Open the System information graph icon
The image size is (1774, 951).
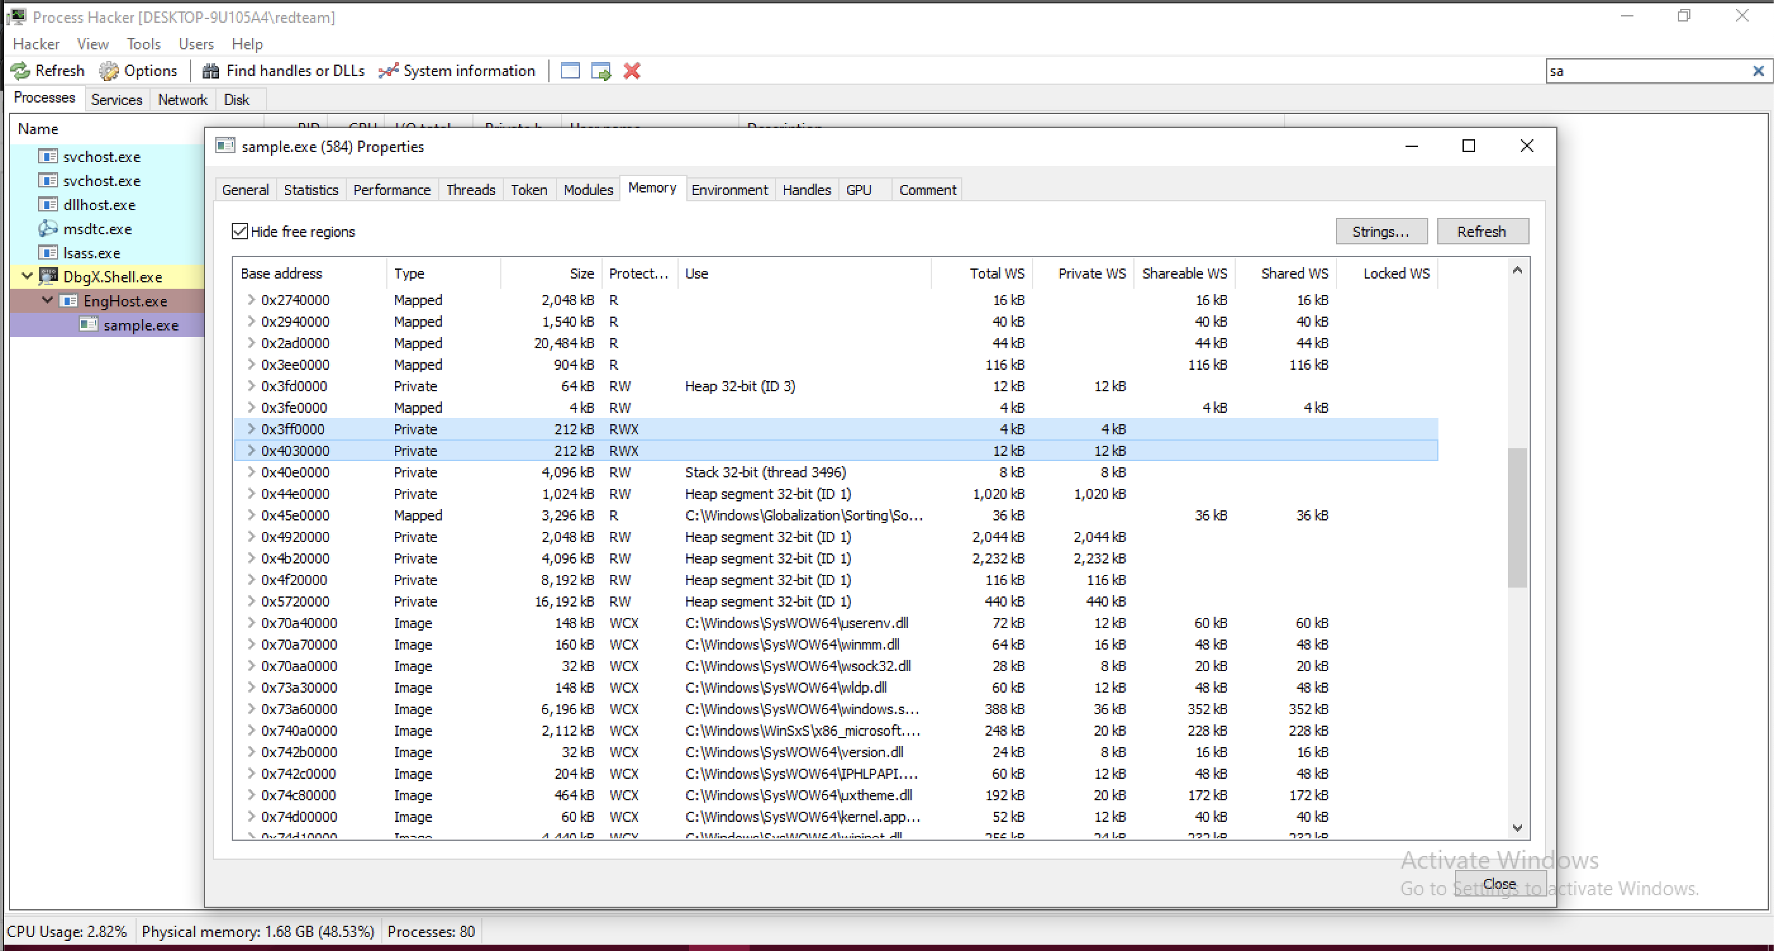[x=388, y=71]
